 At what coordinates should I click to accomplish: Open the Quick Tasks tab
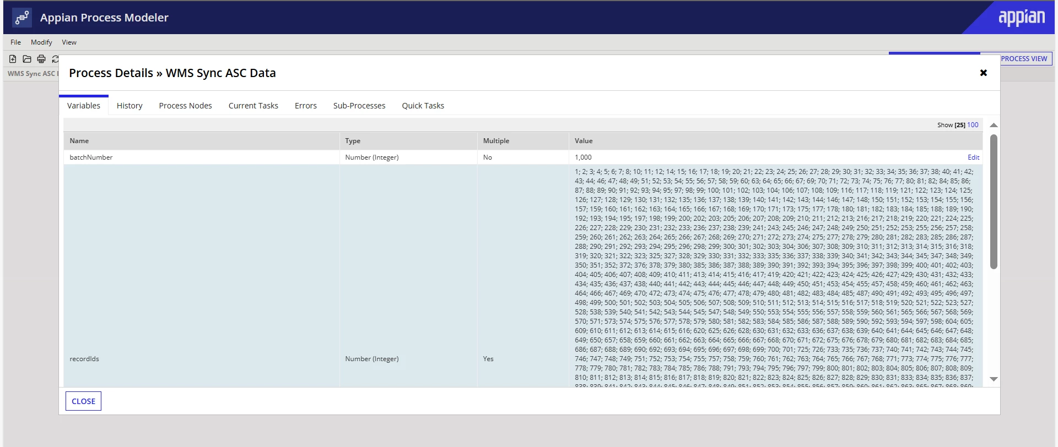pos(423,106)
